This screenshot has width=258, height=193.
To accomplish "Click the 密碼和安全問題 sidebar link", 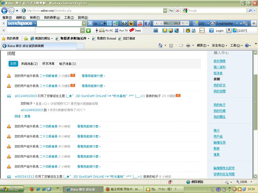I will (x=224, y=174).
